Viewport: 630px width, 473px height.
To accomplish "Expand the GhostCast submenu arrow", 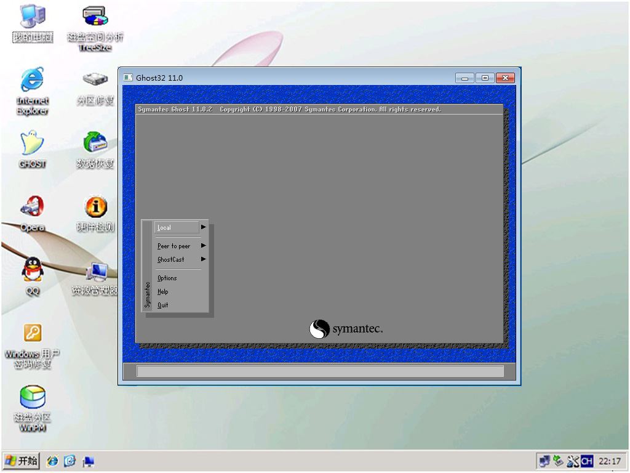I will pos(203,259).
